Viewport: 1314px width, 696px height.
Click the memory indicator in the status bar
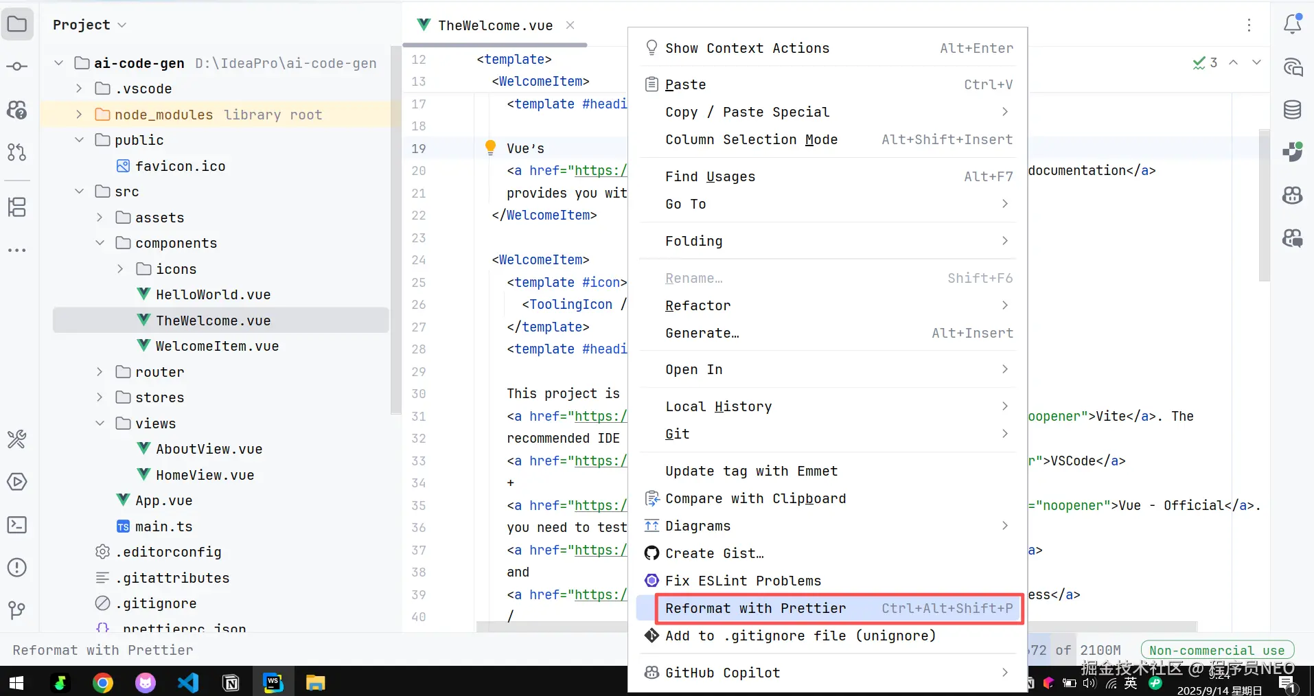pos(1074,650)
